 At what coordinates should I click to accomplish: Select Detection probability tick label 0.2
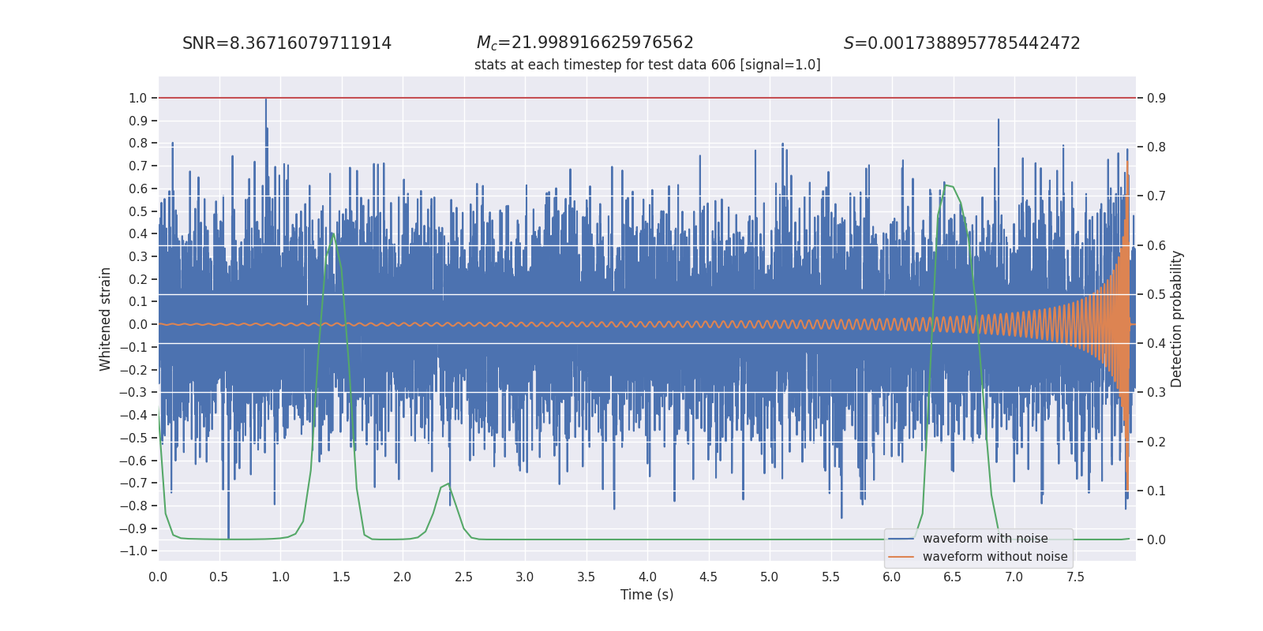click(1156, 442)
